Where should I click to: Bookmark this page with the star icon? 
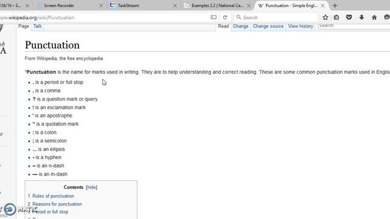pyautogui.click(x=325, y=18)
